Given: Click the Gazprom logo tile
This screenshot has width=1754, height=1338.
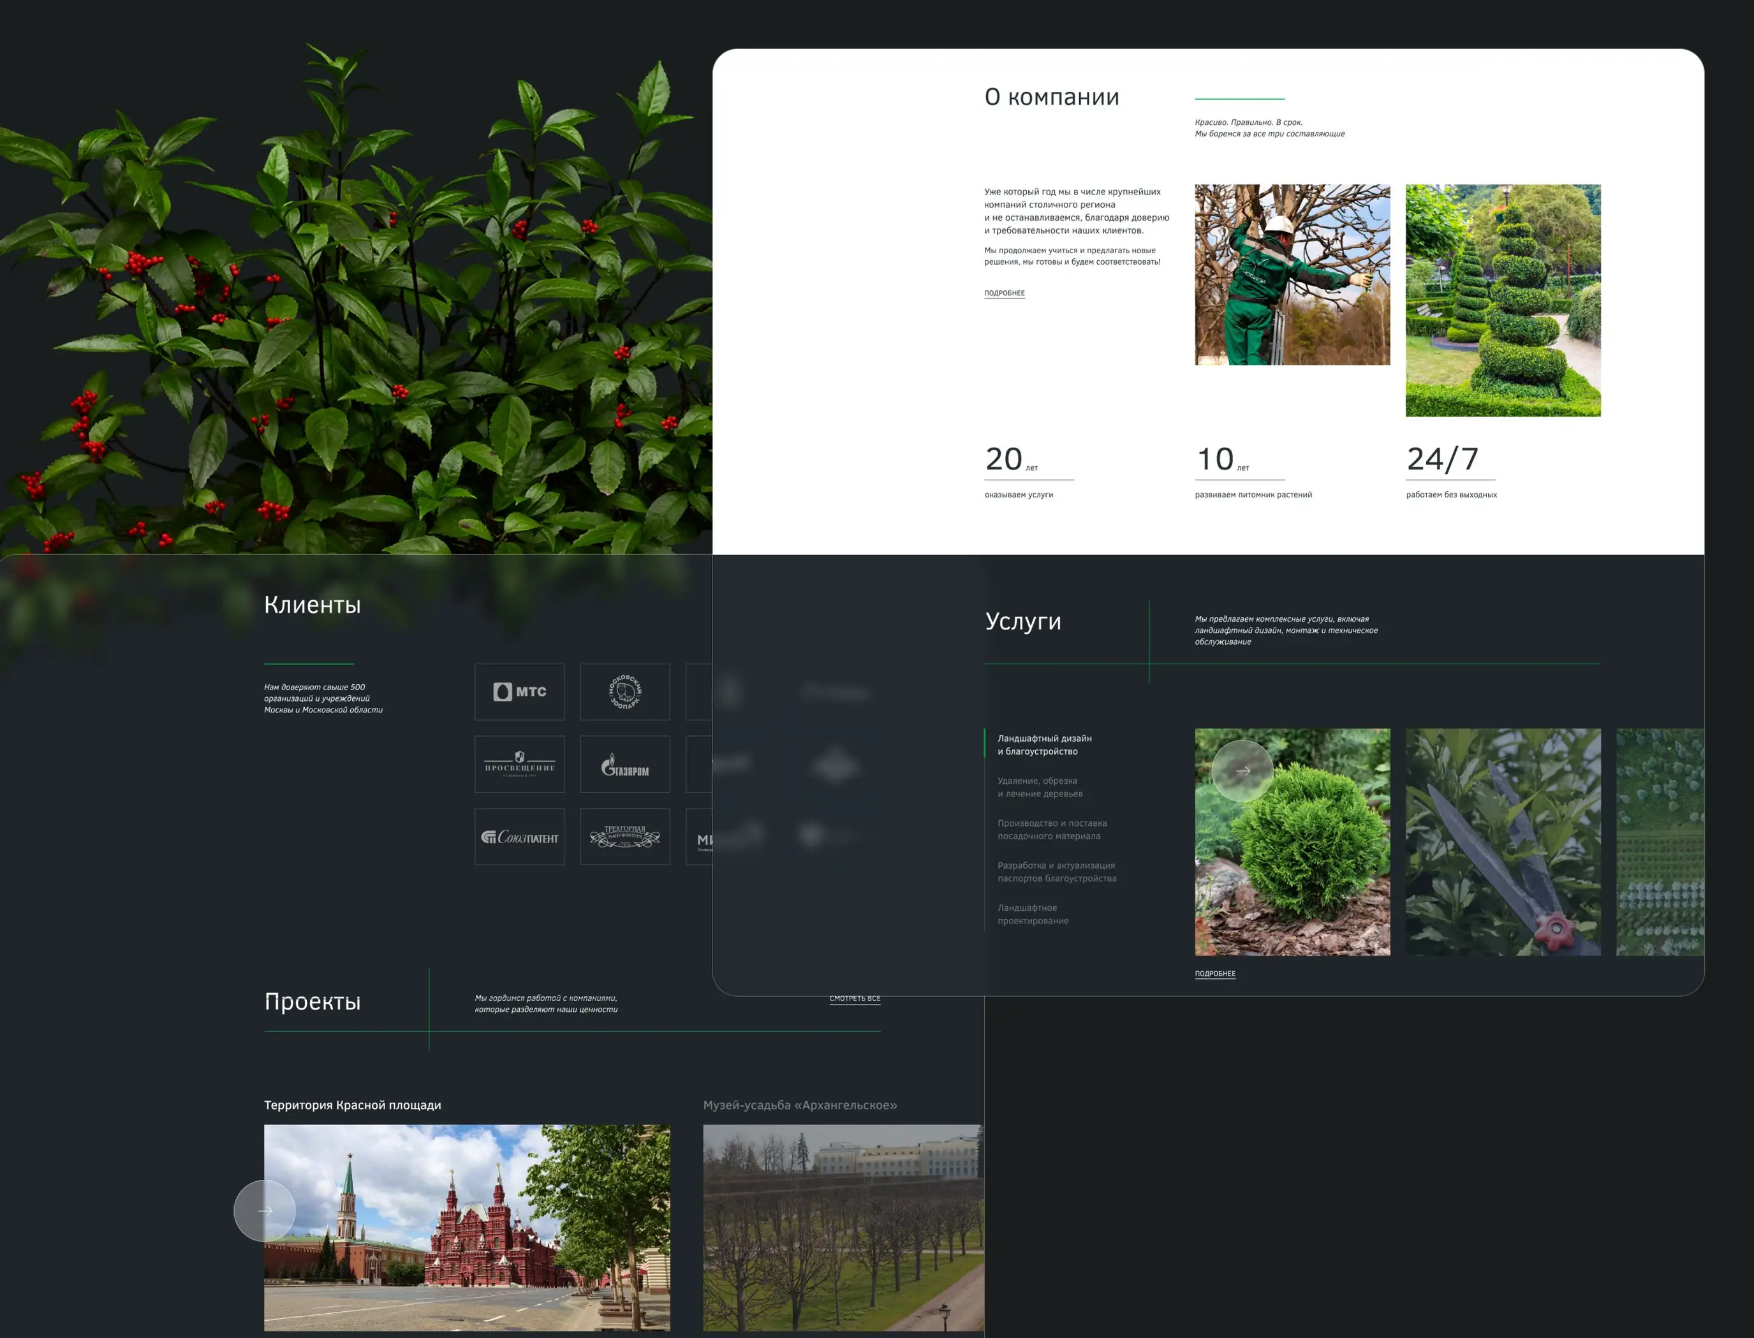Looking at the screenshot, I should click(624, 764).
